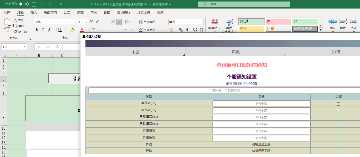This screenshot has height=157, width=360.
Task: Toggle the AutoSave (自动保存) switch
Action: [x=24, y=4]
